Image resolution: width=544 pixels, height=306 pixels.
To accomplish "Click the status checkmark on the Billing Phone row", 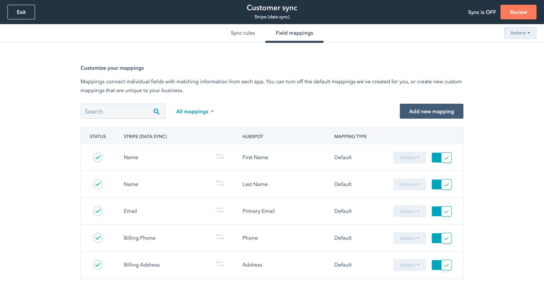I will [98, 238].
